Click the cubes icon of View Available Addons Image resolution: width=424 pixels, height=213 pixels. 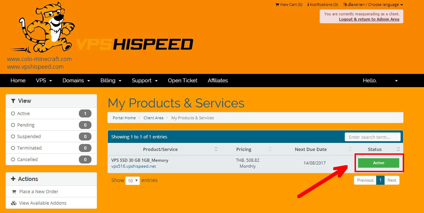[x=14, y=203]
